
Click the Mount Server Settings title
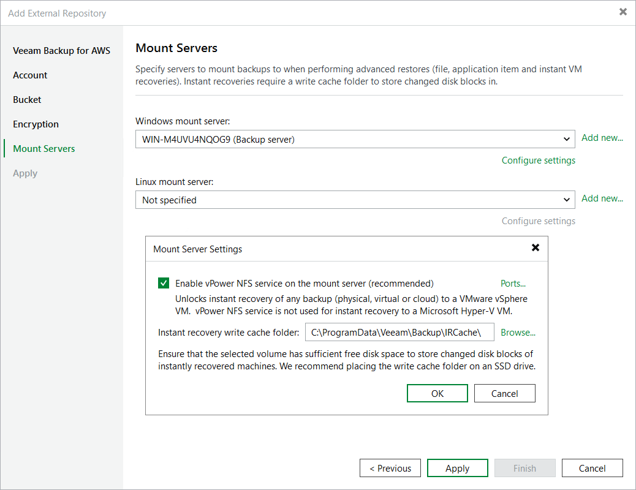pyautogui.click(x=197, y=249)
